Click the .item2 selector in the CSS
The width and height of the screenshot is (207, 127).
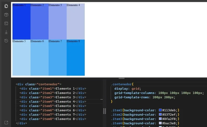(x=116, y=115)
